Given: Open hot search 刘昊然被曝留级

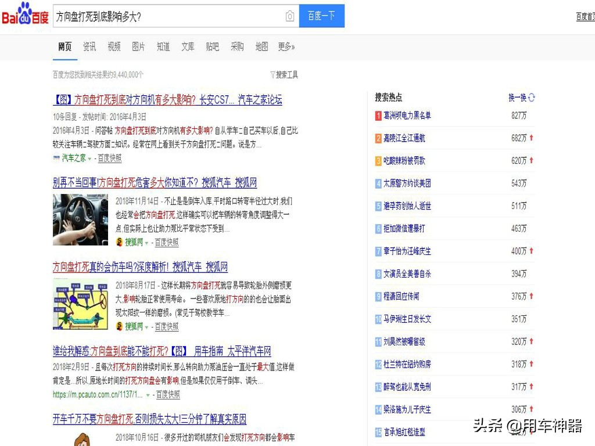Looking at the screenshot, I should pos(404,341).
